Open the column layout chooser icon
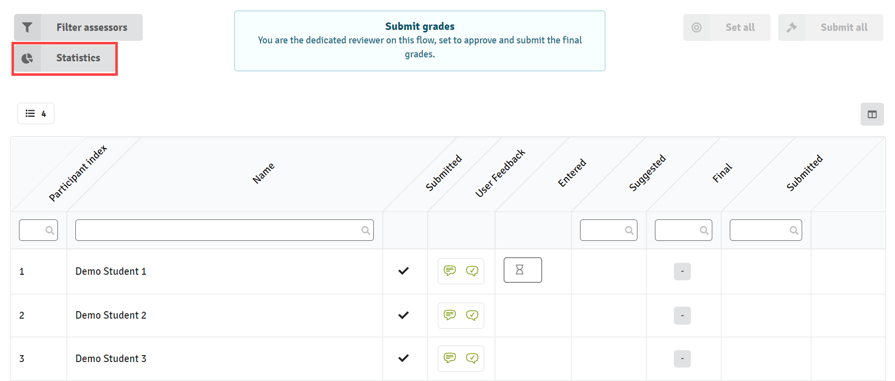 click(x=872, y=114)
